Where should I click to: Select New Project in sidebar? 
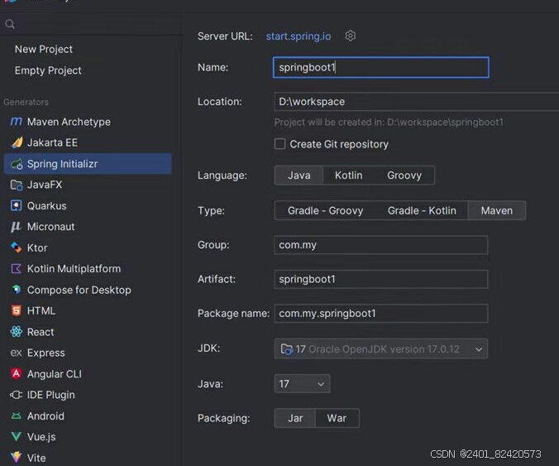44,49
